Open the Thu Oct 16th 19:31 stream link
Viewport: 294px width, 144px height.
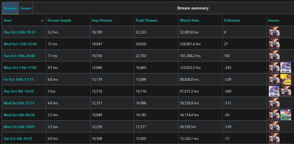pos(19,32)
